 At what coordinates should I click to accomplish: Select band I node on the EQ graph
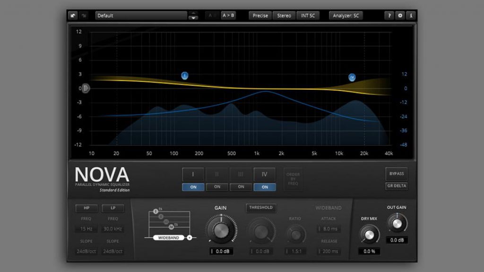(x=185, y=76)
